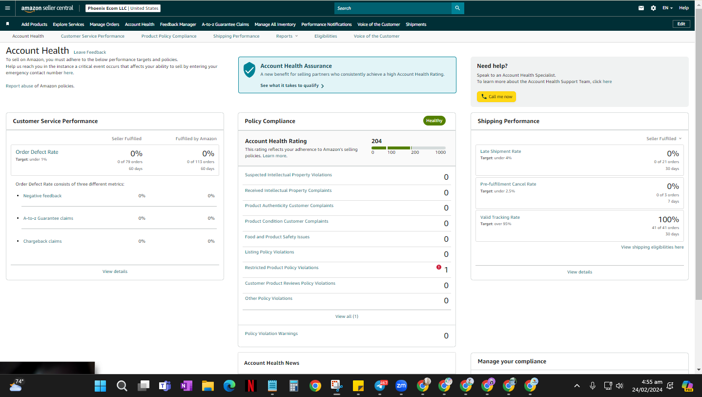Open Feedback Manager in the top bar

pos(178,24)
